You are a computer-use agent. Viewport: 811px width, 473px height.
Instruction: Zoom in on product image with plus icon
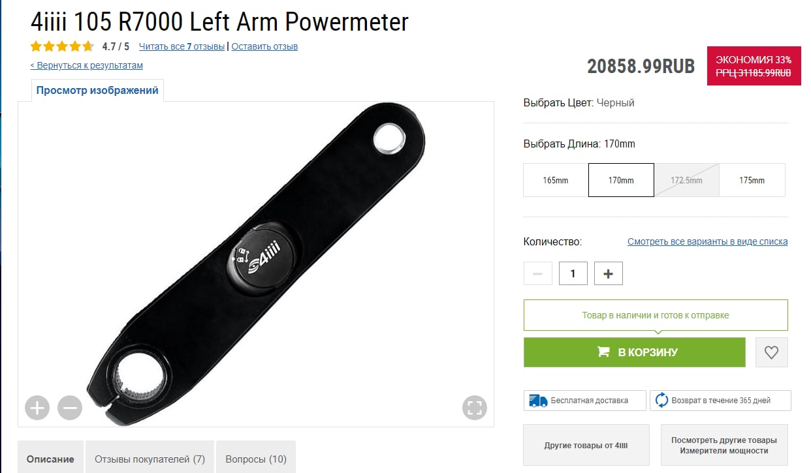coord(37,408)
